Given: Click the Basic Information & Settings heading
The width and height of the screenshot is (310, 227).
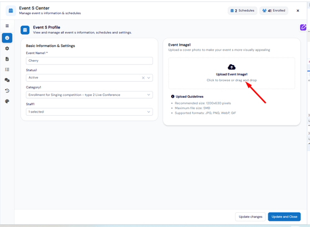Looking at the screenshot, I should click(50, 46).
